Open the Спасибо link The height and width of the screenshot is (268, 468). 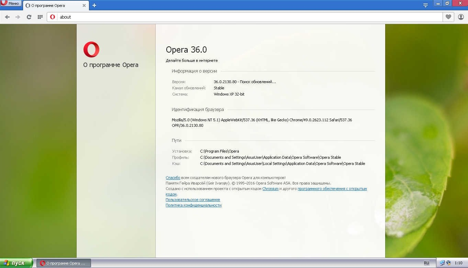click(x=173, y=178)
